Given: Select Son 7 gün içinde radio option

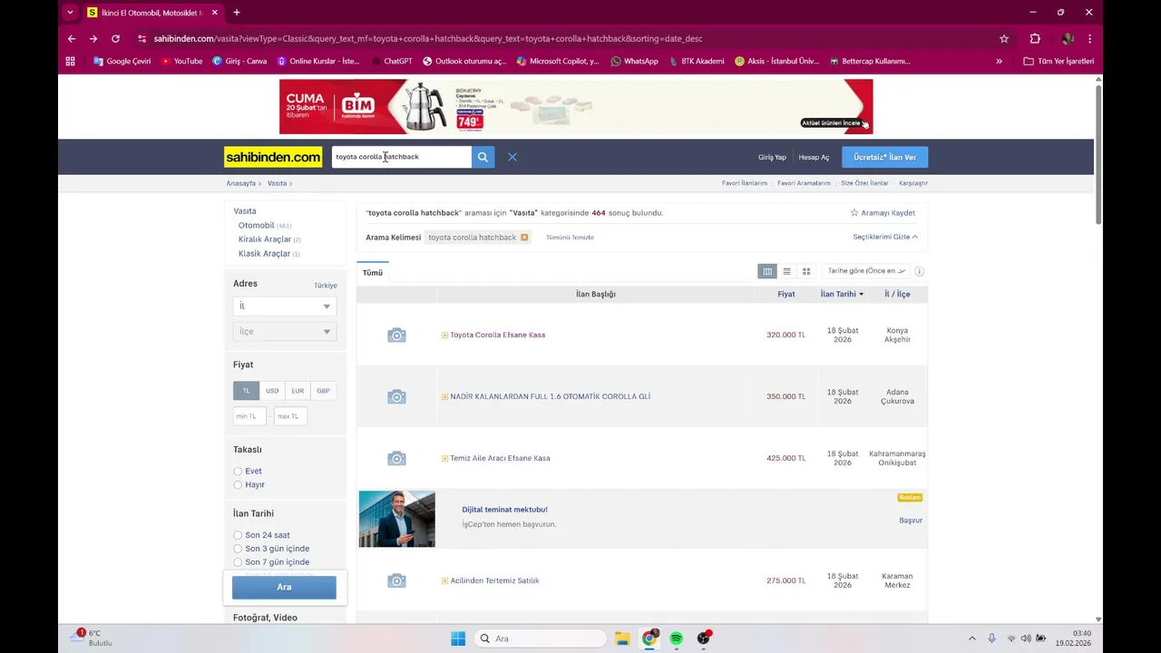Looking at the screenshot, I should 238,562.
